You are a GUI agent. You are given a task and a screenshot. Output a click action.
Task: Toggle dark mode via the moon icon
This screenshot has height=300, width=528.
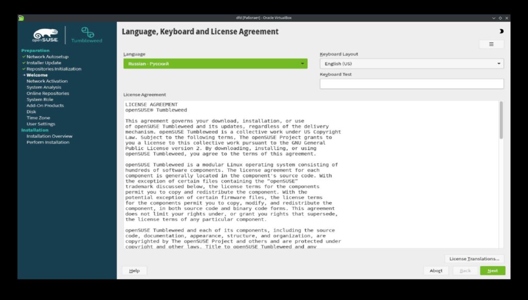click(501, 31)
